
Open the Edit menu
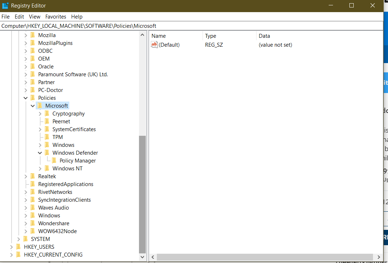tap(19, 17)
